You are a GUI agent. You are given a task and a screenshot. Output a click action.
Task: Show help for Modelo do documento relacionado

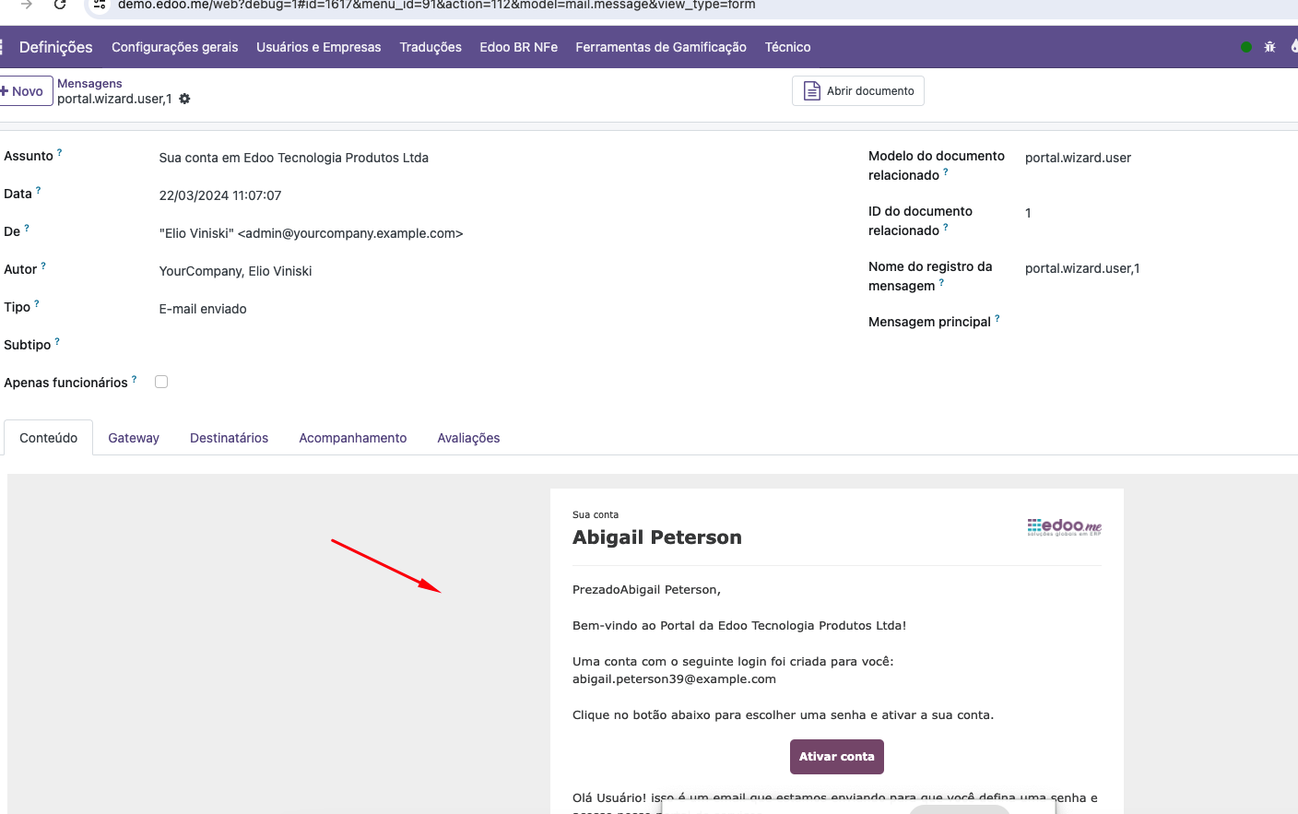click(x=946, y=171)
